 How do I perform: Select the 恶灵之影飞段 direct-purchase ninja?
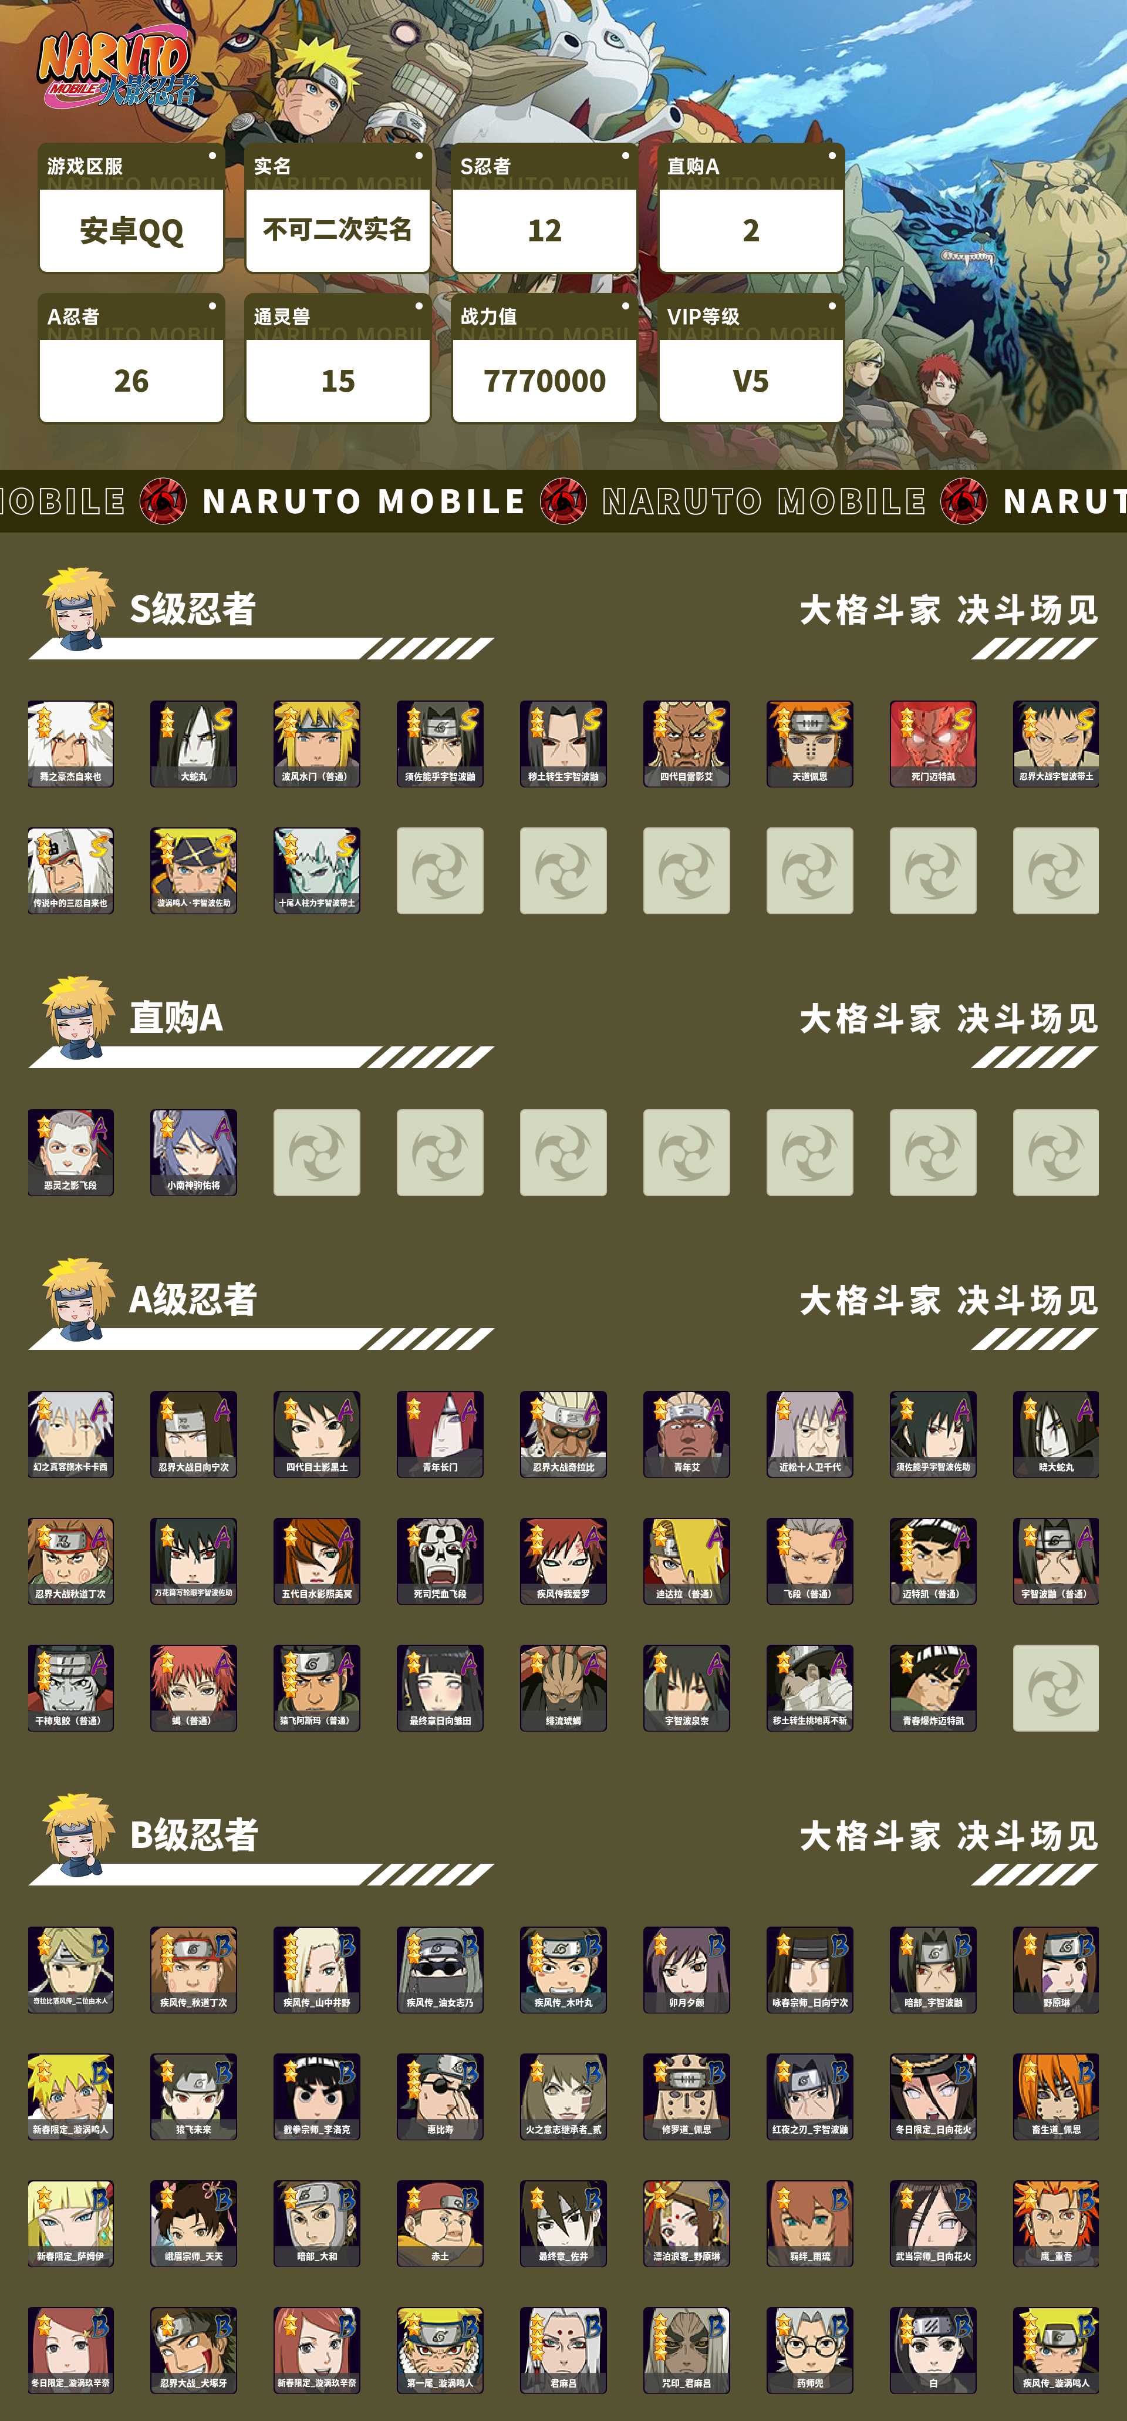click(70, 1152)
